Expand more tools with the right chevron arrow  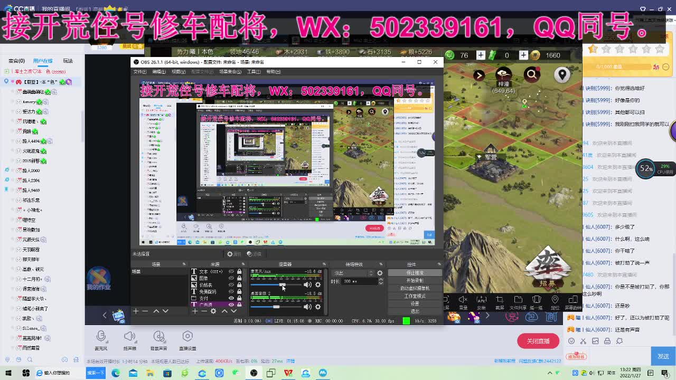pyautogui.click(x=487, y=316)
